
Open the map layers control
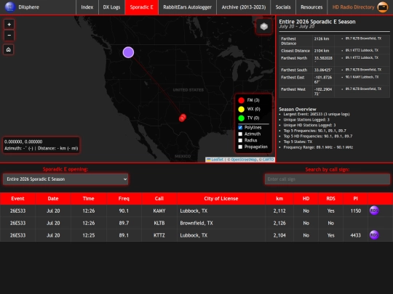264,26
